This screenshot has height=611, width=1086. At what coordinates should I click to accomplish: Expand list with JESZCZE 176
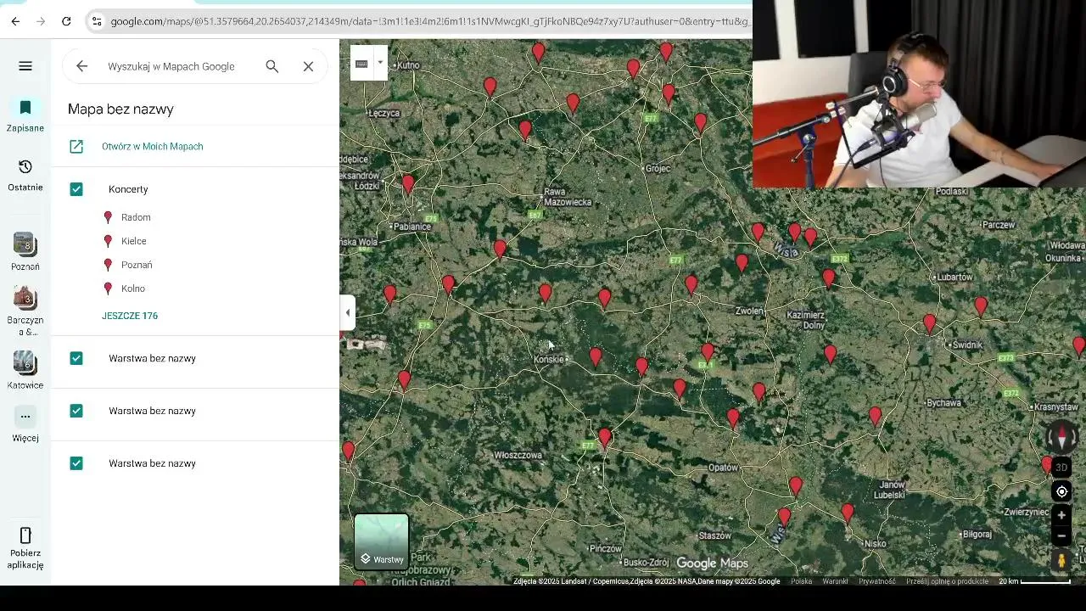click(x=130, y=316)
